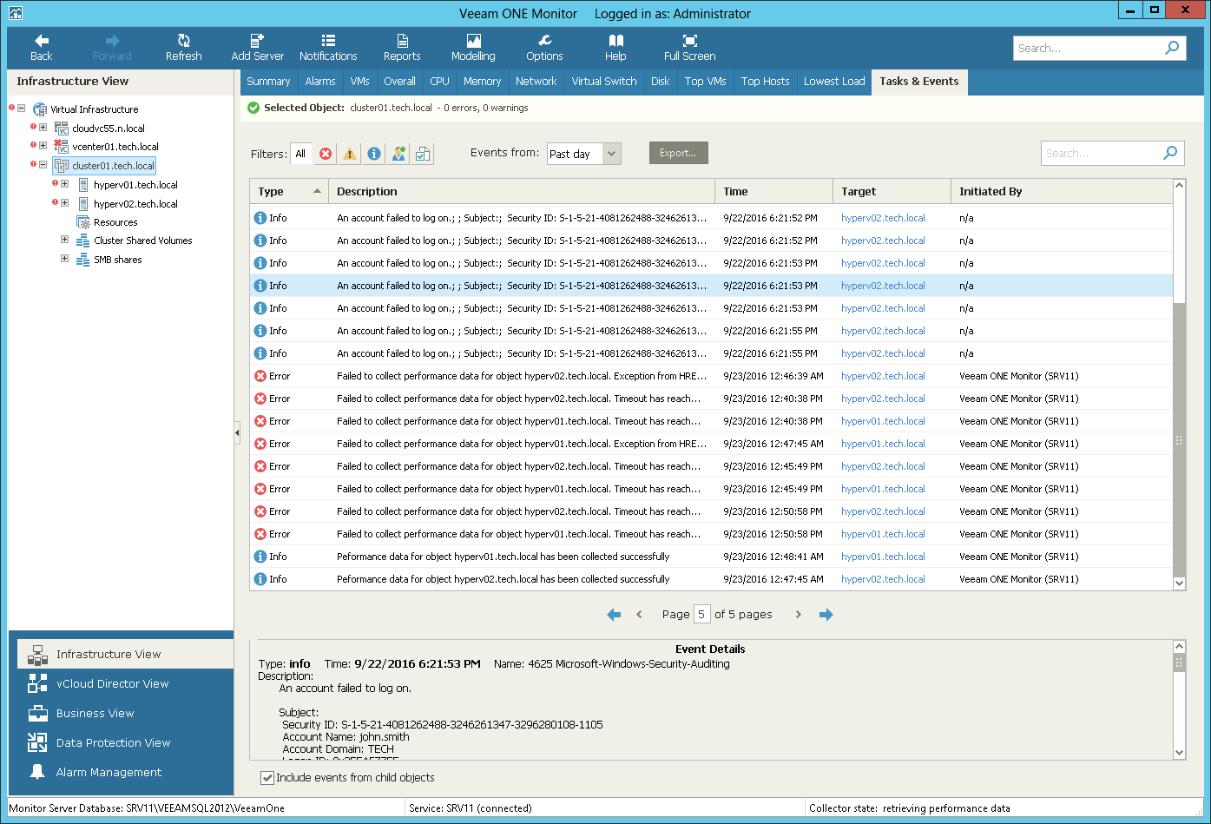Screen dimensions: 1211x824
Task: Collapse the left pane with splitter arrow
Action: [237, 433]
